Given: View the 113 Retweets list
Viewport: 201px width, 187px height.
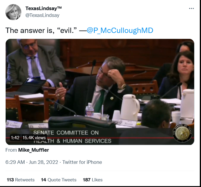Looking at the screenshot, I should point(21,180).
